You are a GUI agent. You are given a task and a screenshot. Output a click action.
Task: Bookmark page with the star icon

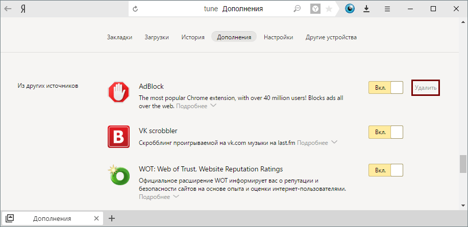click(x=329, y=9)
